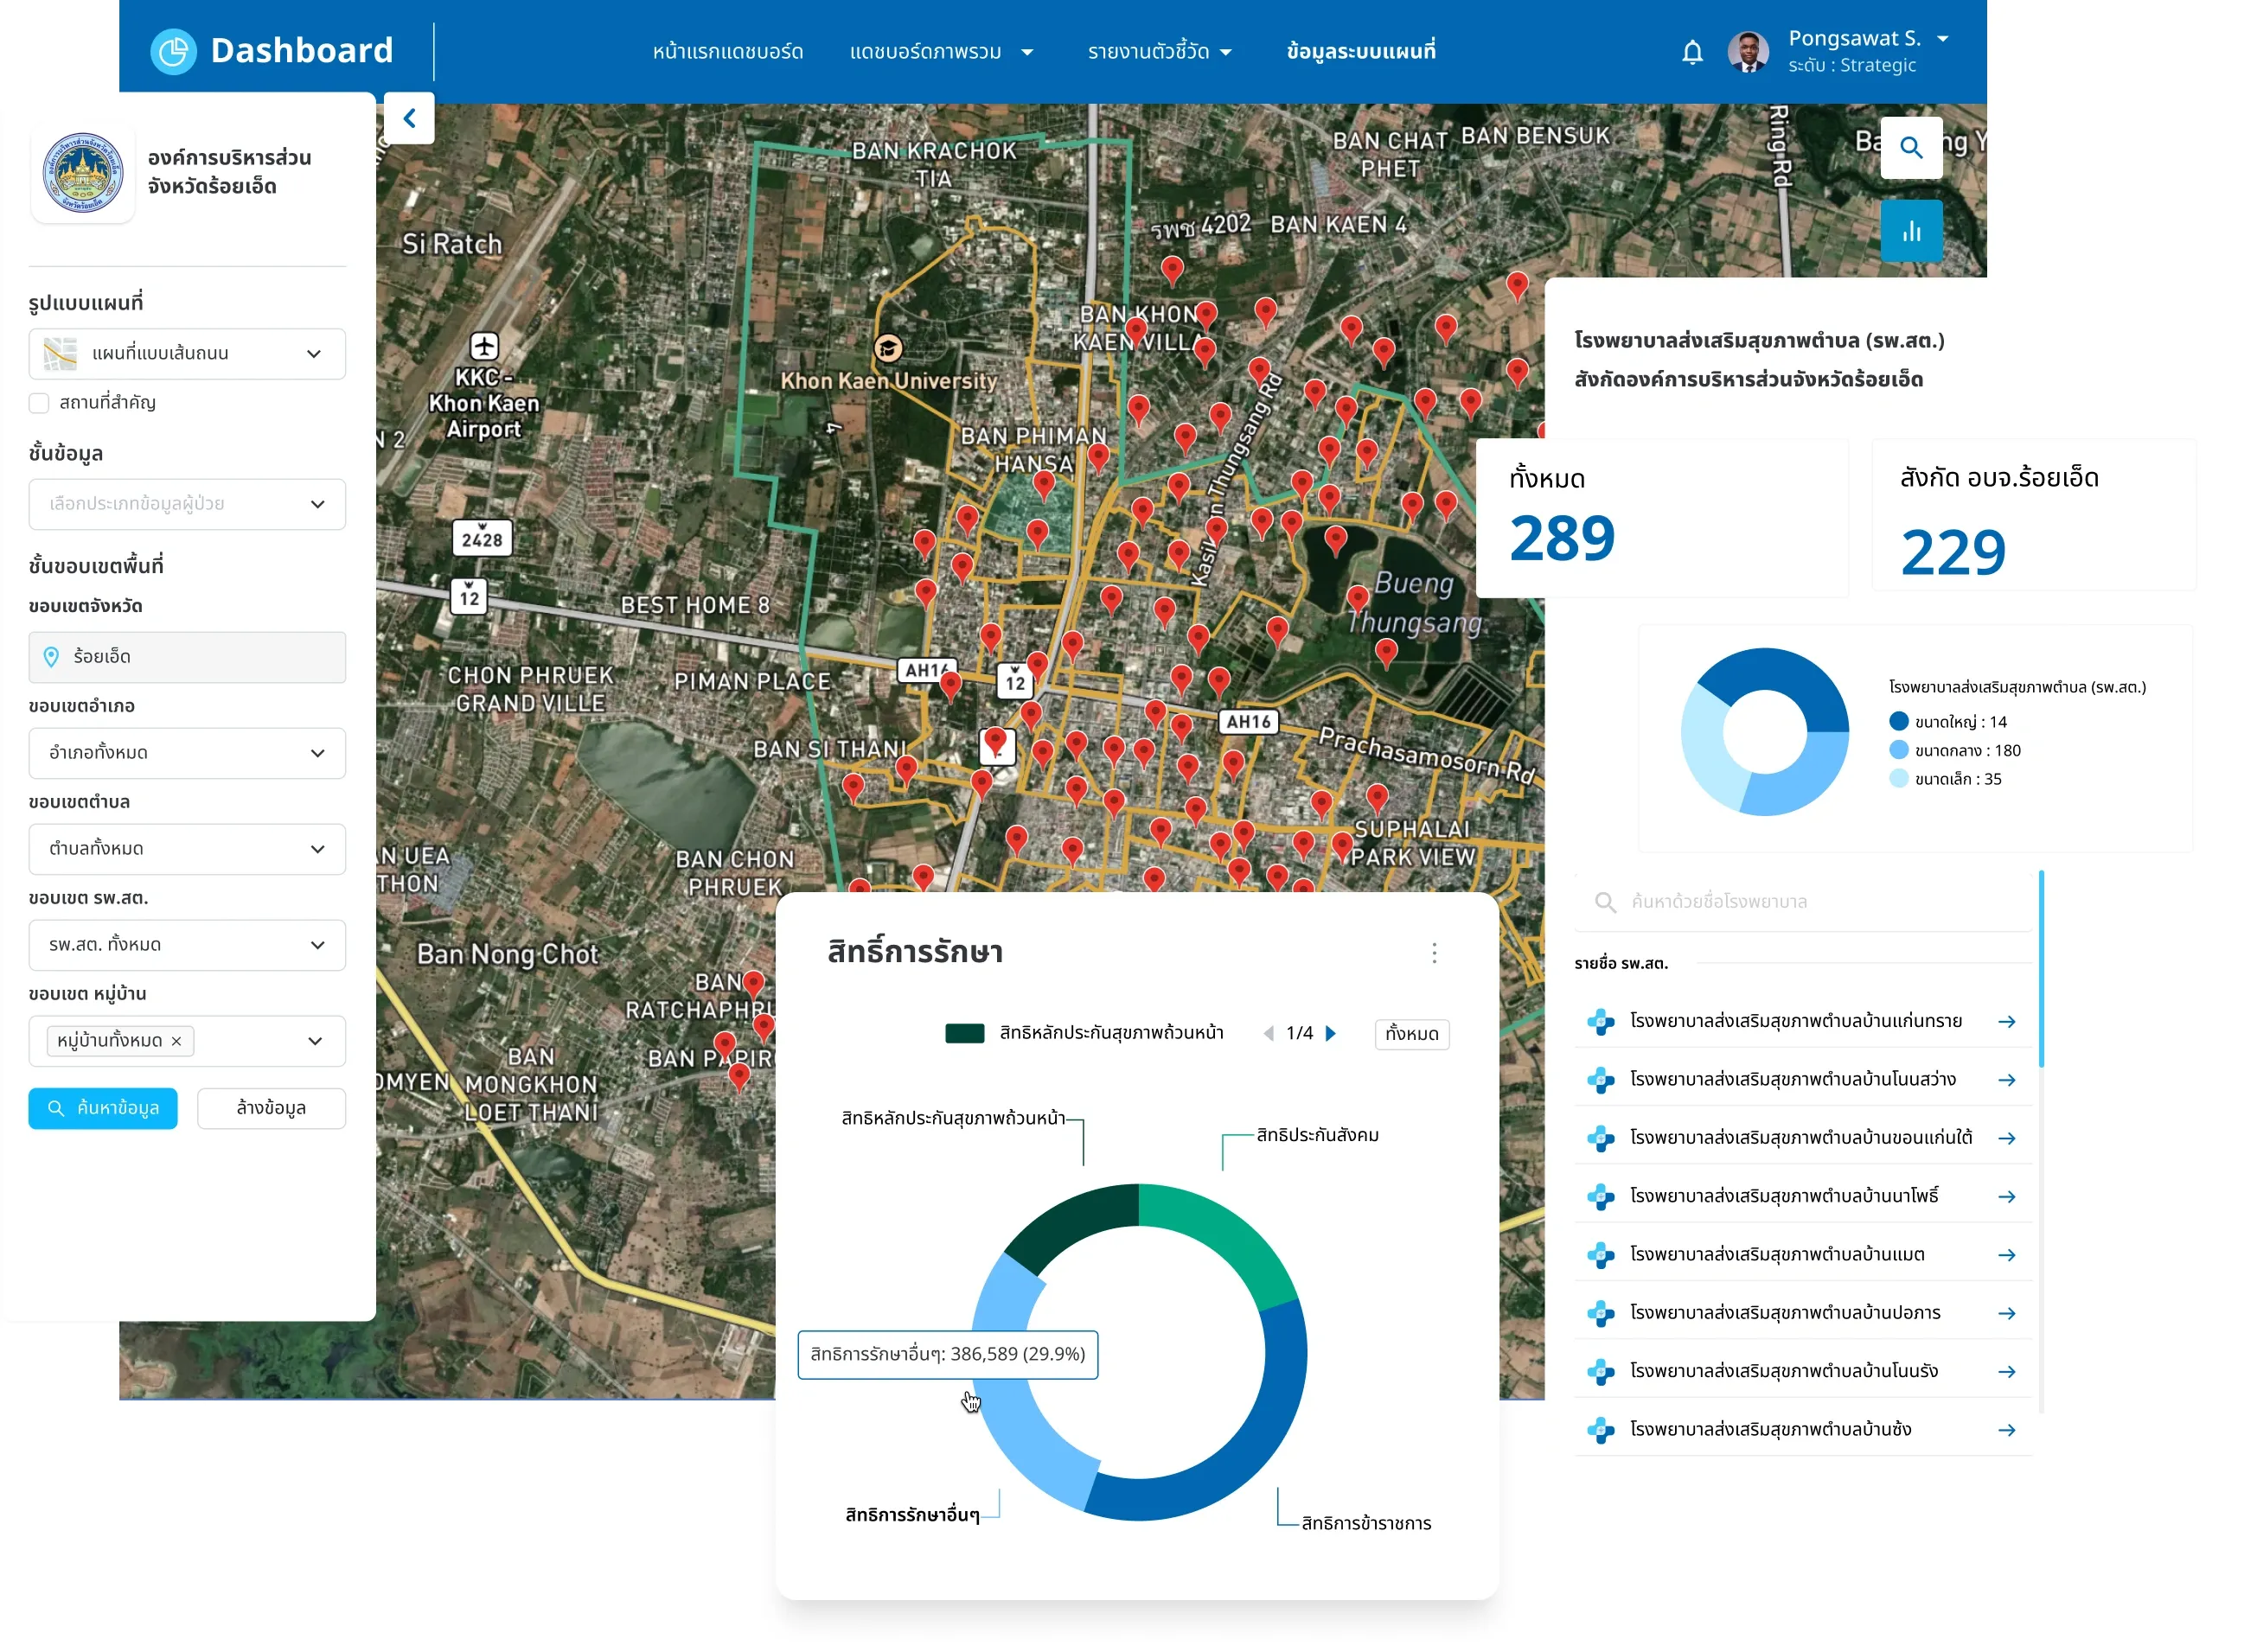2257x1652 pixels.
Task: Enable the สถานที่สำคัญ checkbox
Action: tap(39, 403)
